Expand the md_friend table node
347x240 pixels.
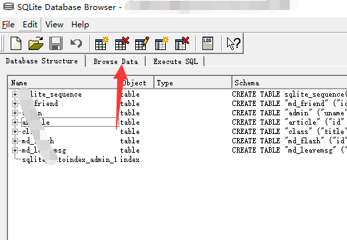[15, 103]
